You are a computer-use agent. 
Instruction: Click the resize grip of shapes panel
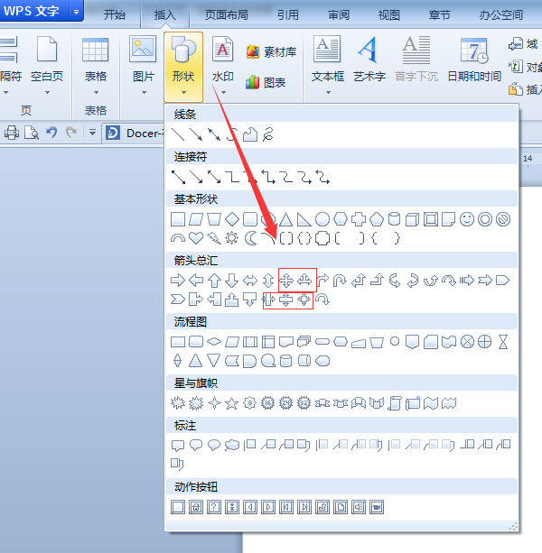(513, 527)
